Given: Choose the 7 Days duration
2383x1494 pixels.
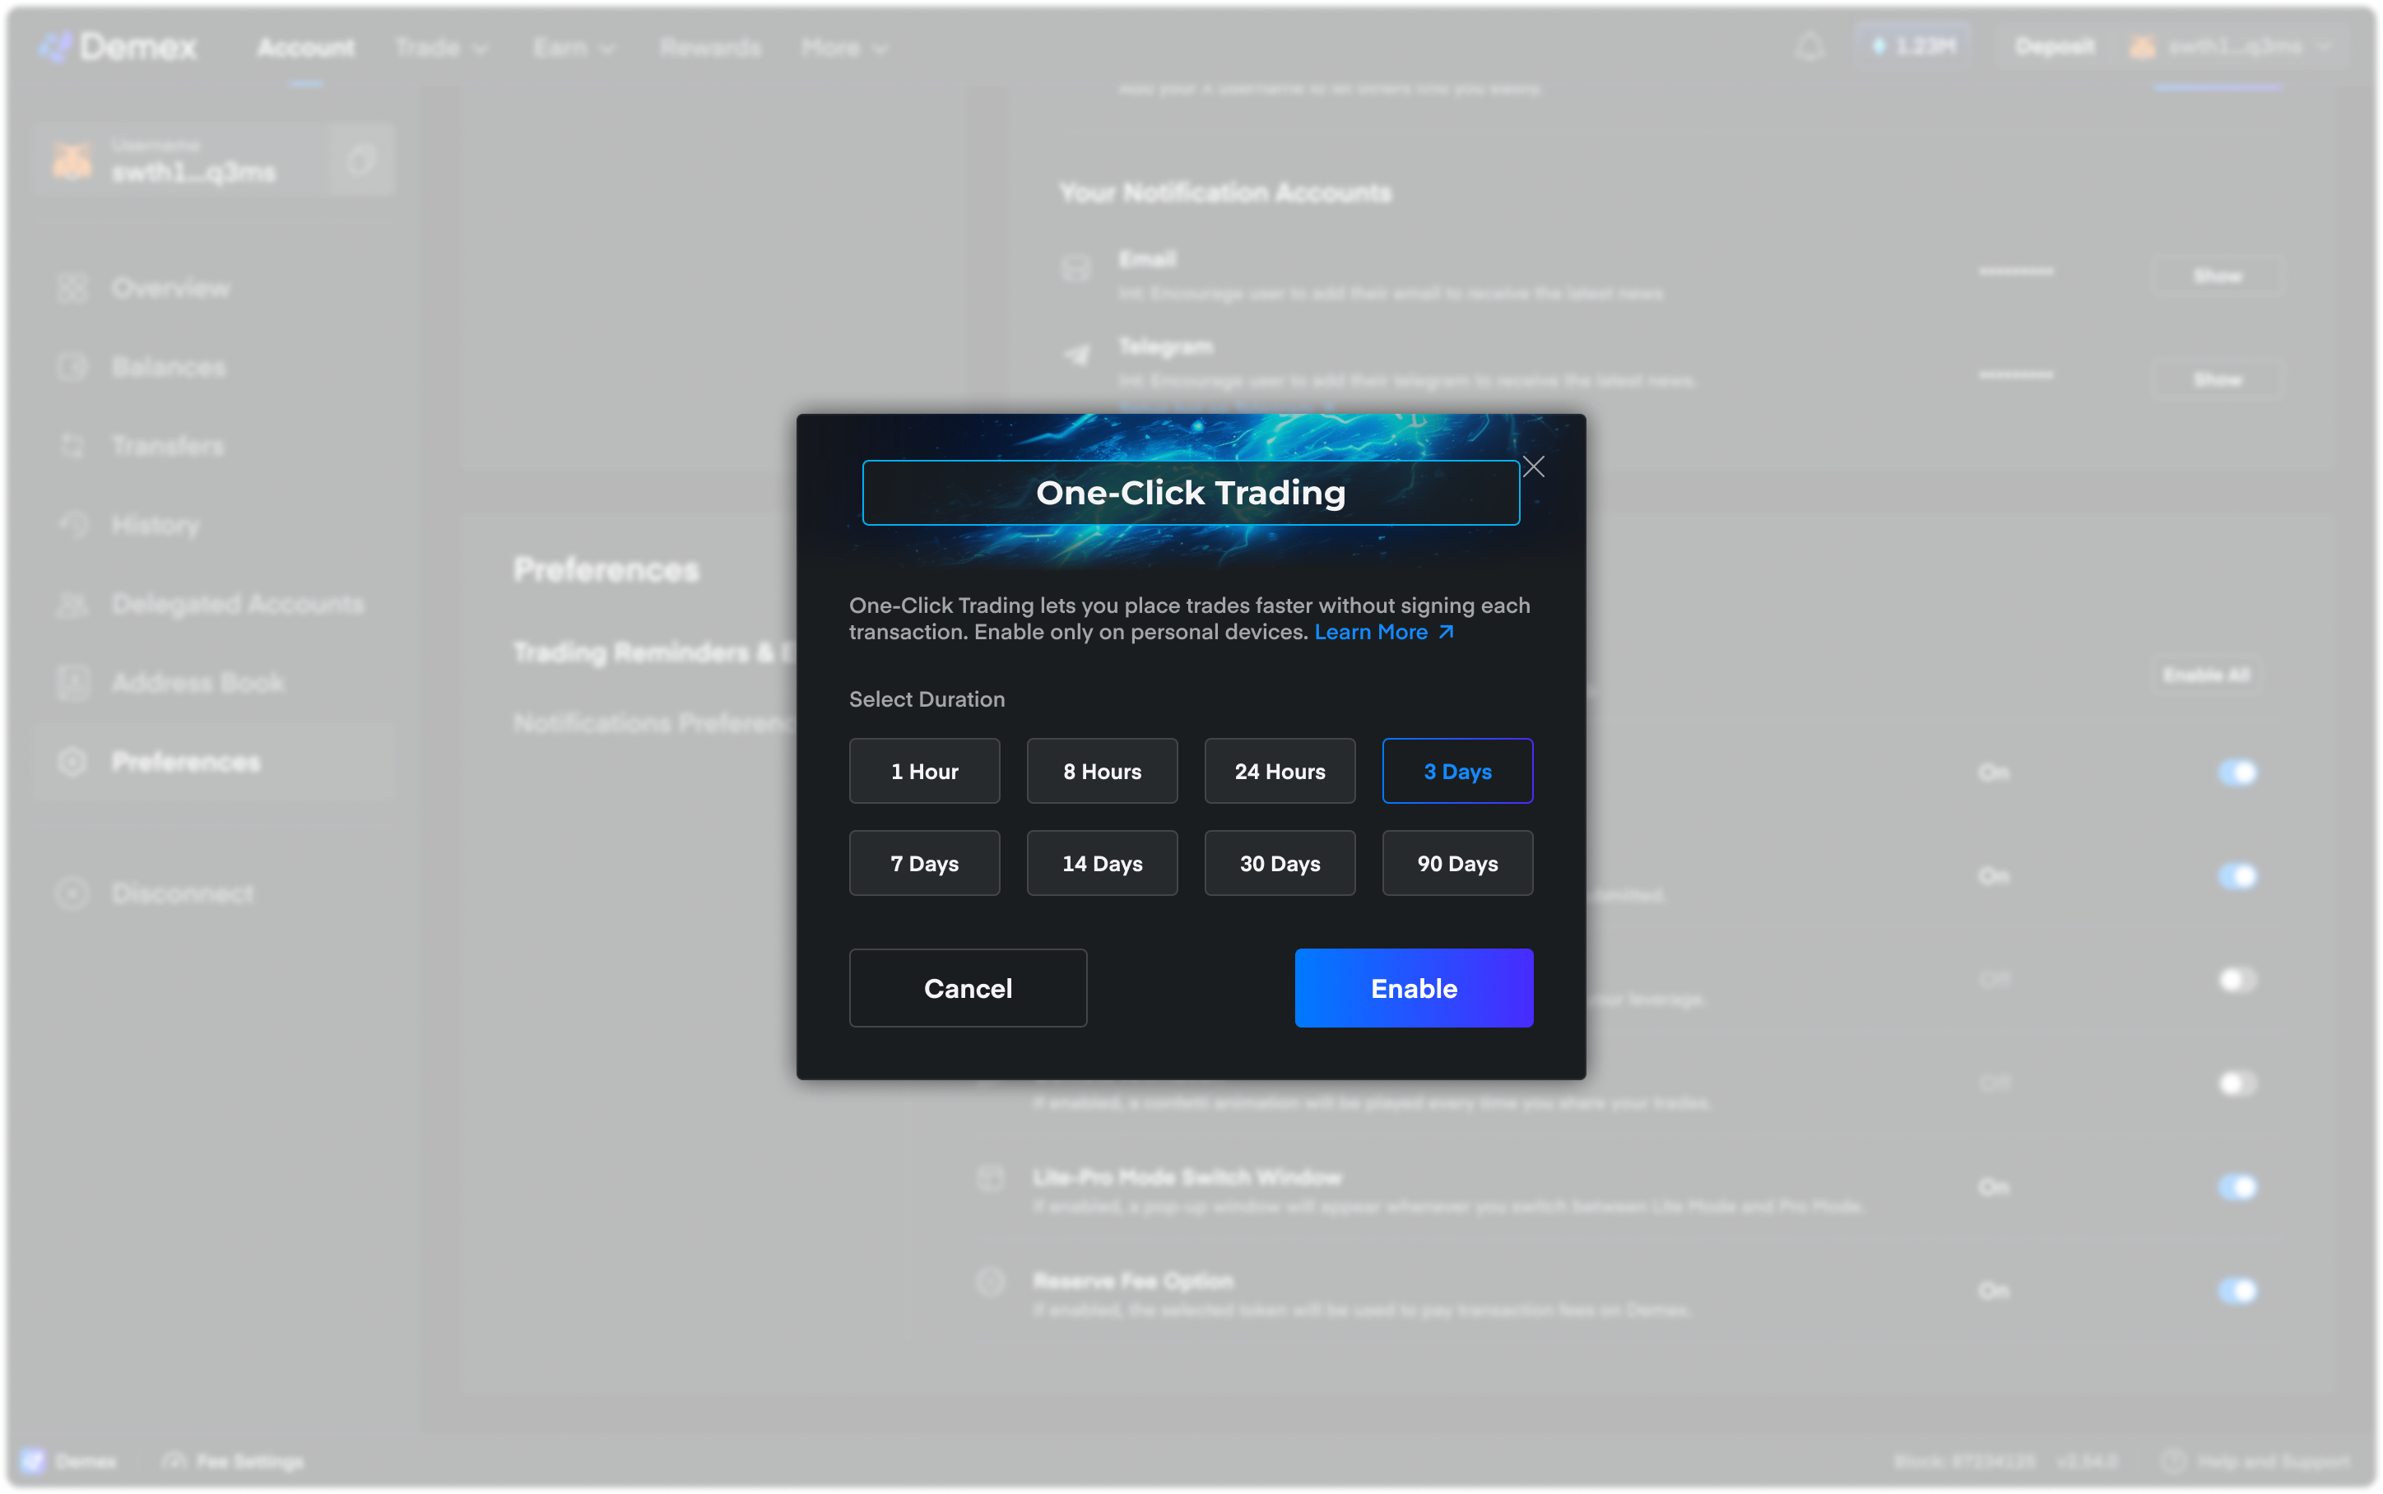Looking at the screenshot, I should (x=924, y=863).
